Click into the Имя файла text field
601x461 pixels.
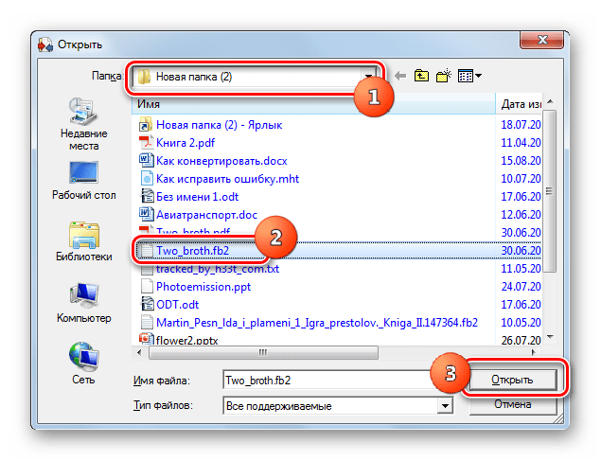(x=322, y=381)
